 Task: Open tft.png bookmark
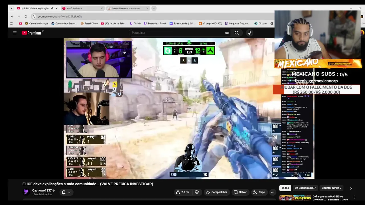(x=210, y=24)
